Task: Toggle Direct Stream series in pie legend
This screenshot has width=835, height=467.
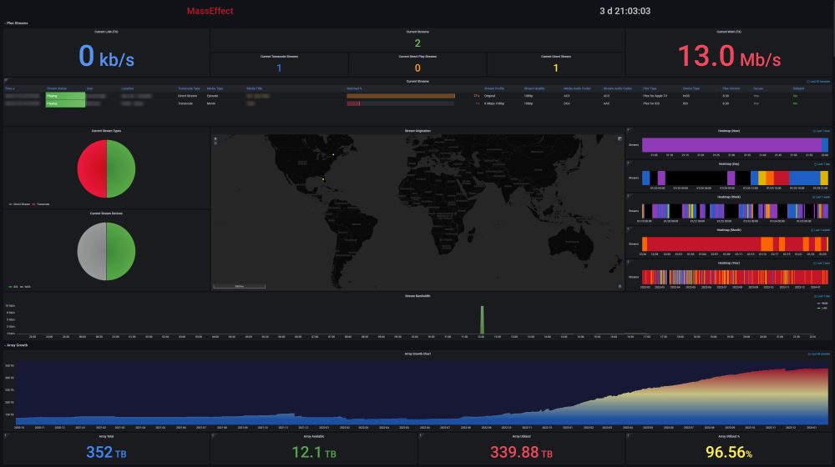Action: [19, 204]
